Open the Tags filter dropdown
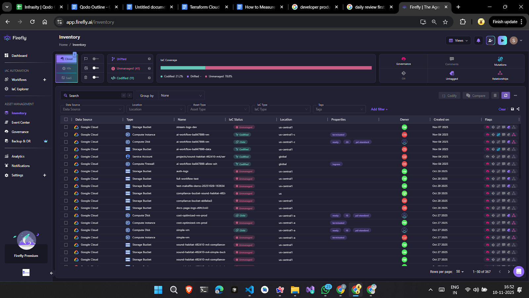Screen dimensions: 529x298 click(339, 109)
